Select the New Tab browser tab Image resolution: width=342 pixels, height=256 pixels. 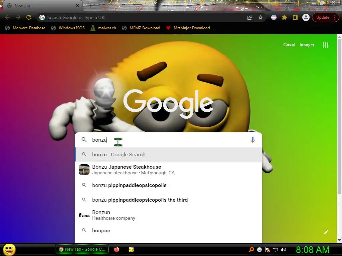(42, 6)
